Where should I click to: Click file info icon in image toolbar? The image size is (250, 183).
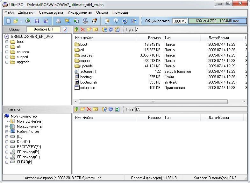pos(117,30)
